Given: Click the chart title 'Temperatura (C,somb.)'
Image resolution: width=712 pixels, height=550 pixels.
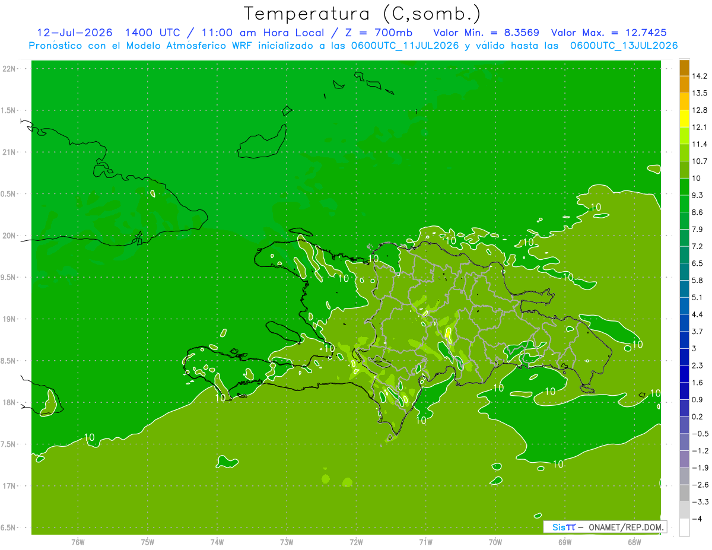Looking at the screenshot, I should tap(362, 14).
